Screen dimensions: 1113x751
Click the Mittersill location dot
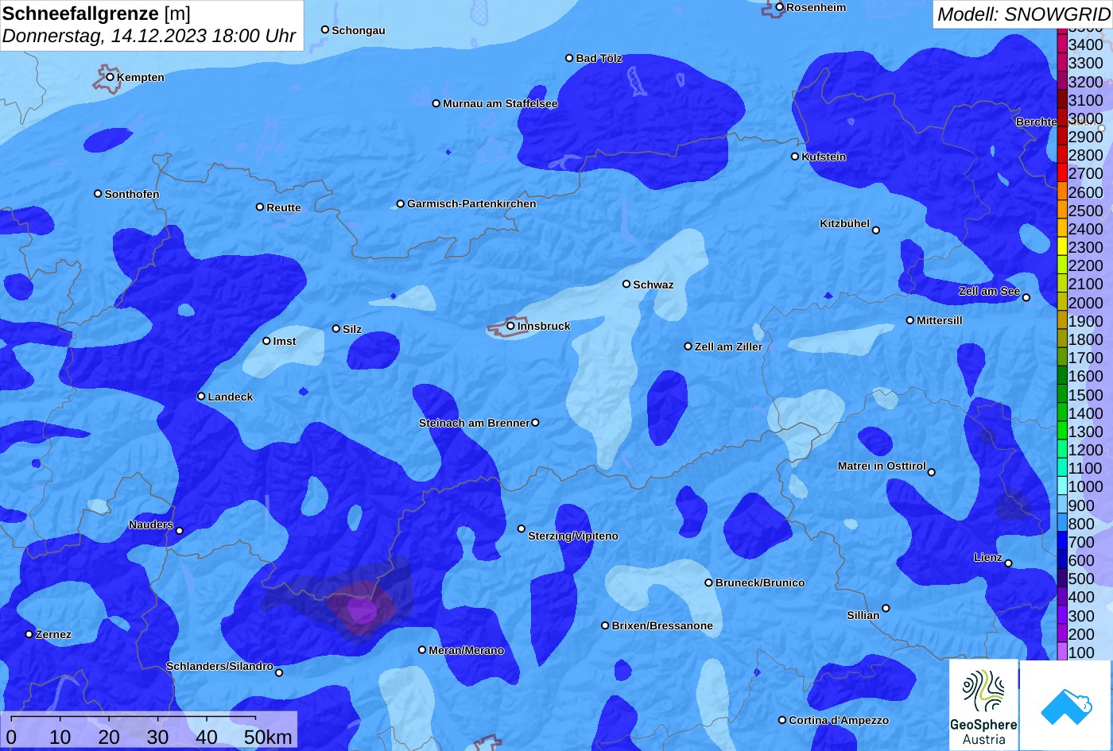910,320
